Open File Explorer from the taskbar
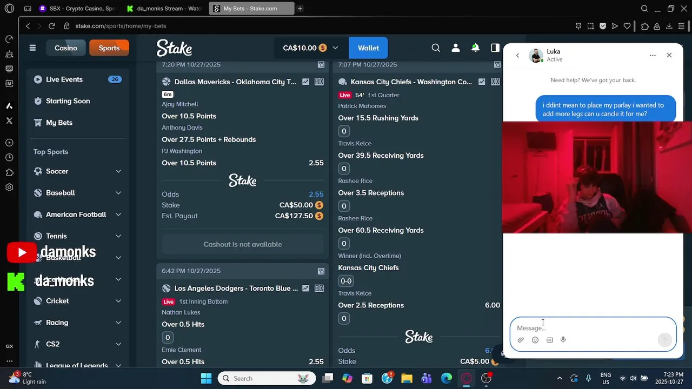The height and width of the screenshot is (389, 692). [407, 378]
